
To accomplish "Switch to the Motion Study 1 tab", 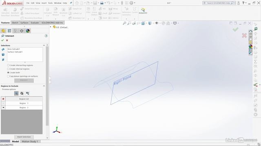I will click(30, 142).
